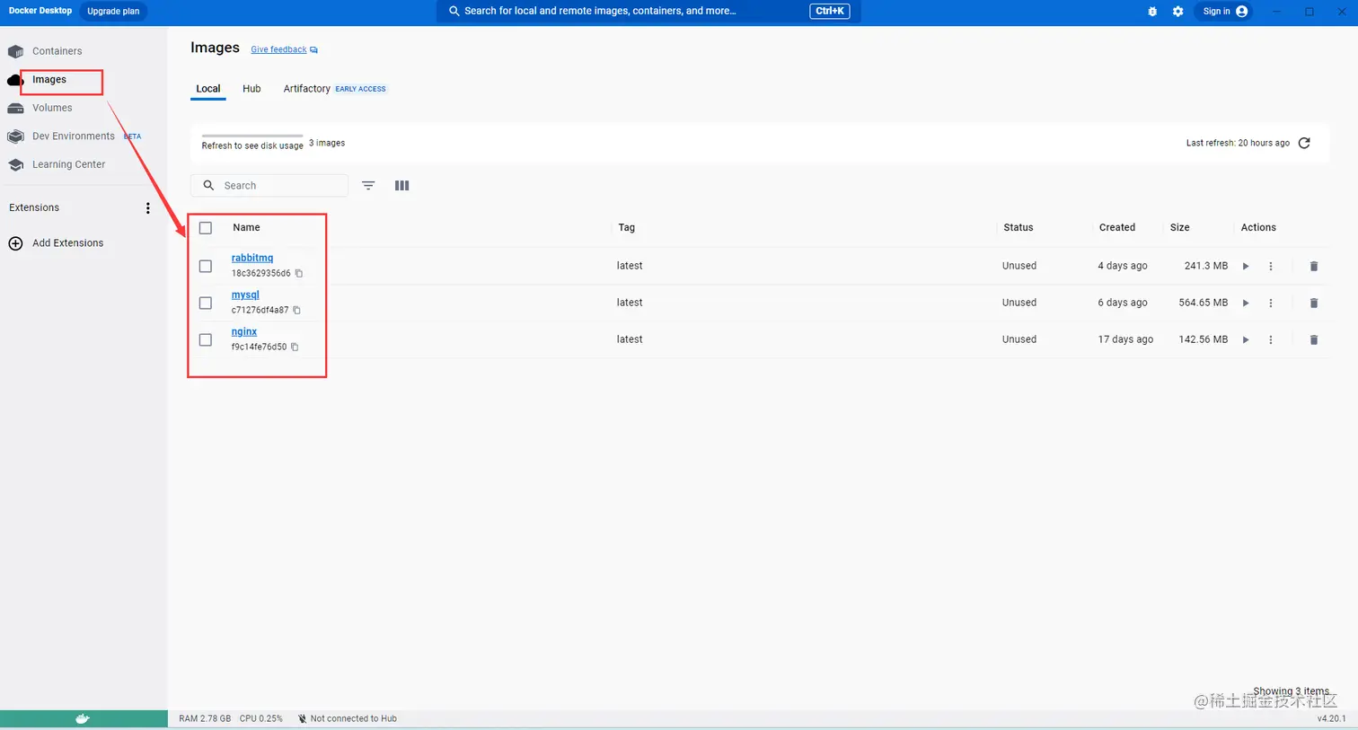This screenshot has height=730, width=1358.
Task: Click the 17 days ago created value
Action: click(x=1125, y=339)
